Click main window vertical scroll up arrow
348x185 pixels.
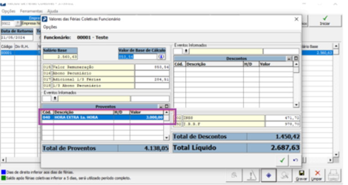pyautogui.click(x=336, y=46)
